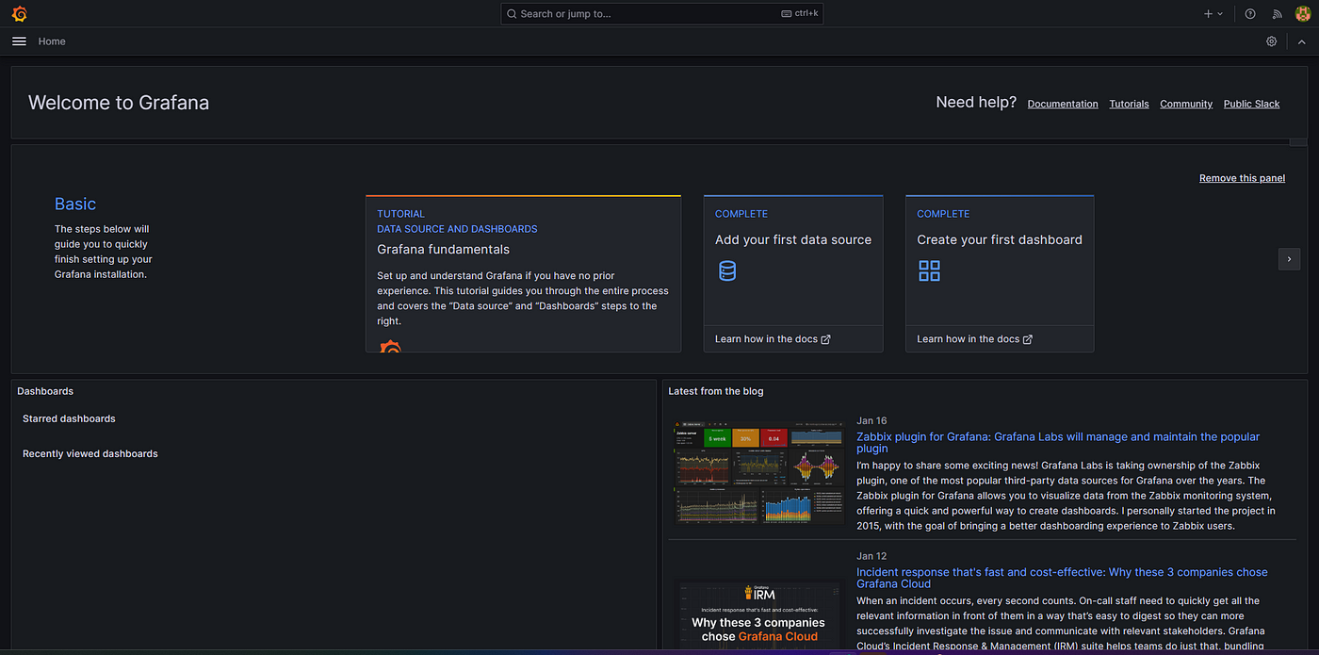Click the dashboard grid icon
This screenshot has width=1319, height=655.
pyautogui.click(x=929, y=271)
